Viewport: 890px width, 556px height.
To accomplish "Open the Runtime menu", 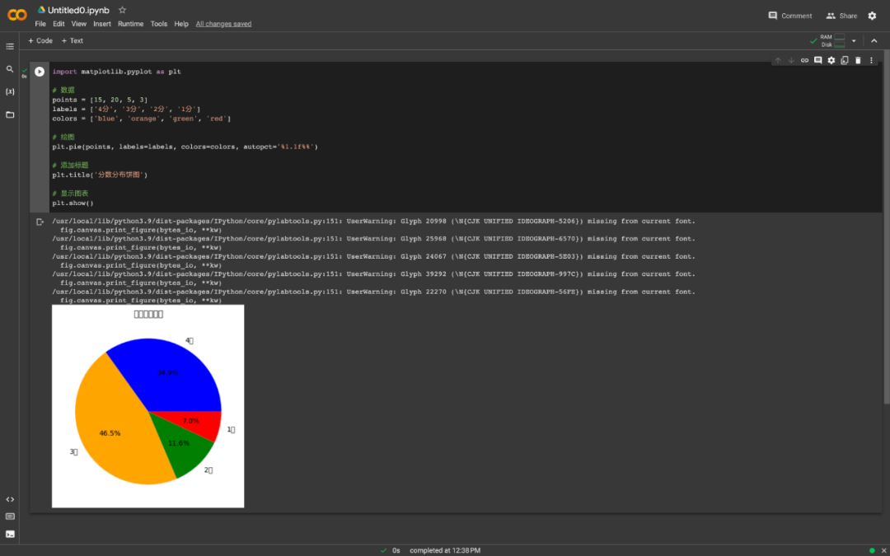I will pyautogui.click(x=130, y=24).
